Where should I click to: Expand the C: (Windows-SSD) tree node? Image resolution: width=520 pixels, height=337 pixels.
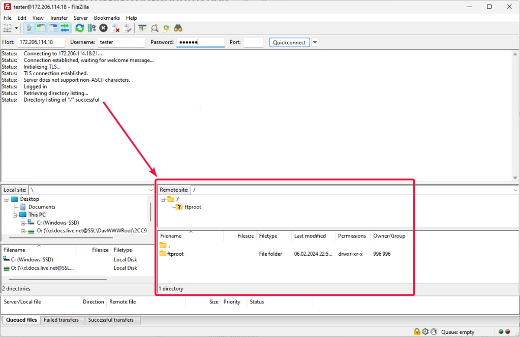[23, 223]
